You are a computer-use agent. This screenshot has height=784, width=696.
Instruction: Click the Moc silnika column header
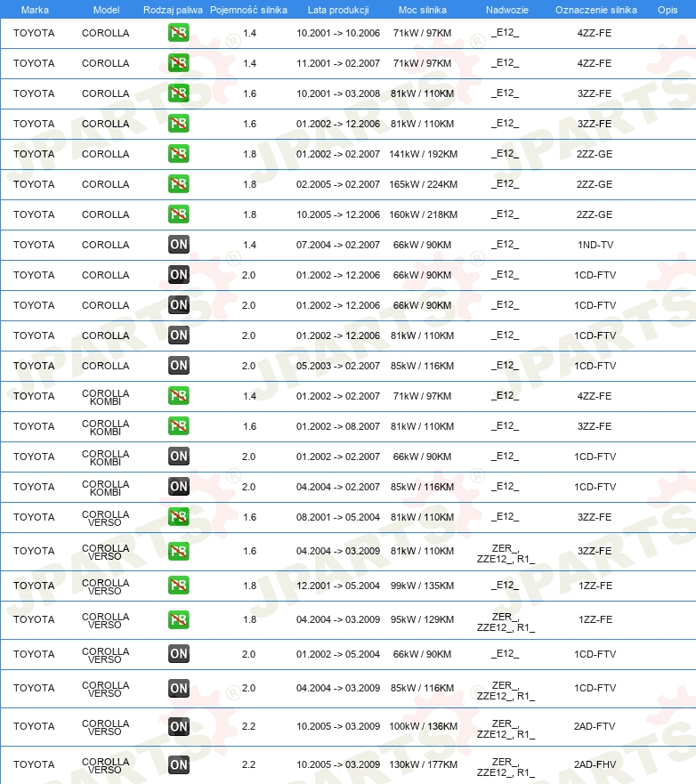pyautogui.click(x=423, y=10)
